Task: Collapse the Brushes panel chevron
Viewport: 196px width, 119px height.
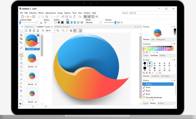Action: click(172, 60)
